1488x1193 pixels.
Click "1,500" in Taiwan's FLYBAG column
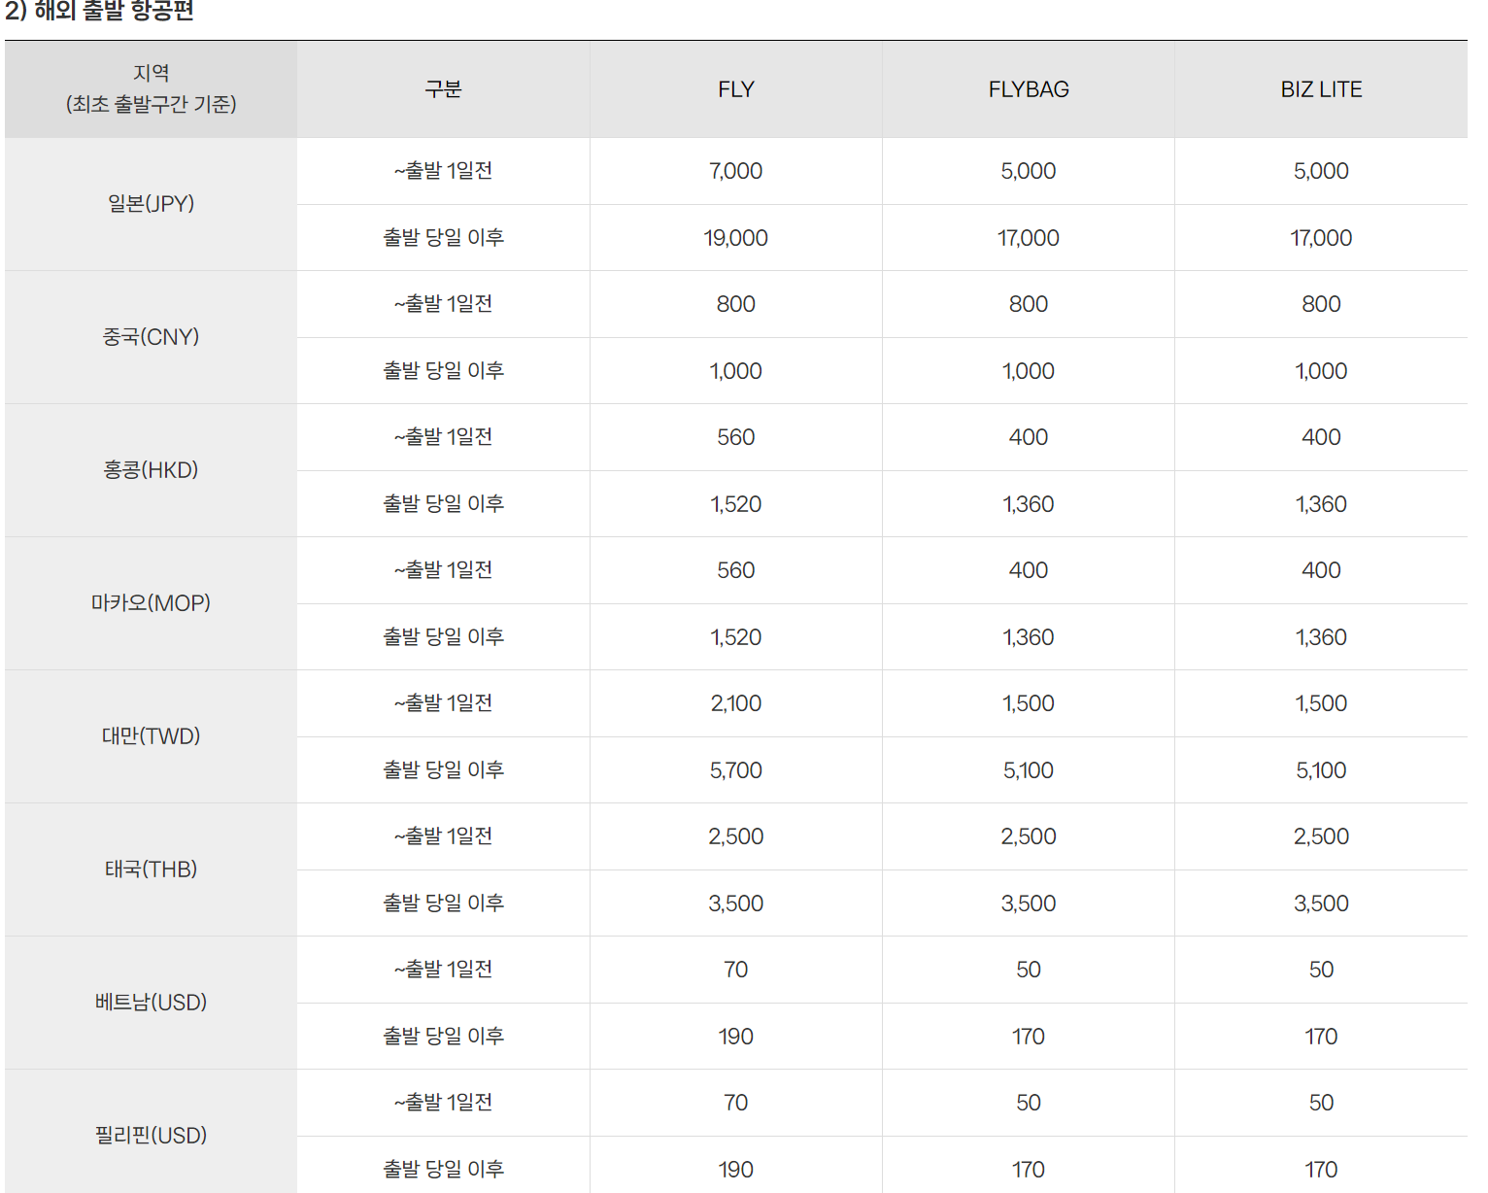pos(1029,703)
